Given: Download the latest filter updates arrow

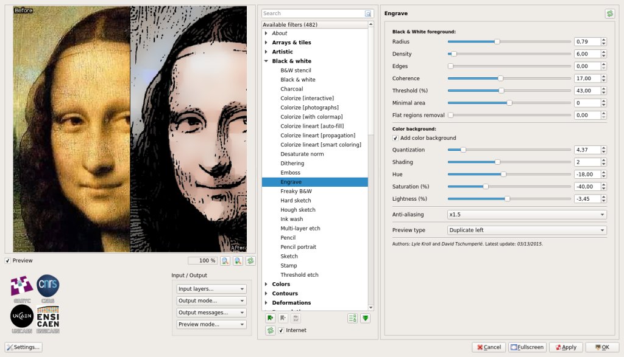Looking at the screenshot, I should 366,317.
